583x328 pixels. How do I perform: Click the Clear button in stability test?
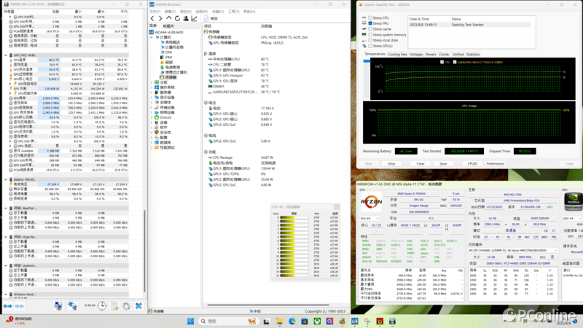(420, 163)
